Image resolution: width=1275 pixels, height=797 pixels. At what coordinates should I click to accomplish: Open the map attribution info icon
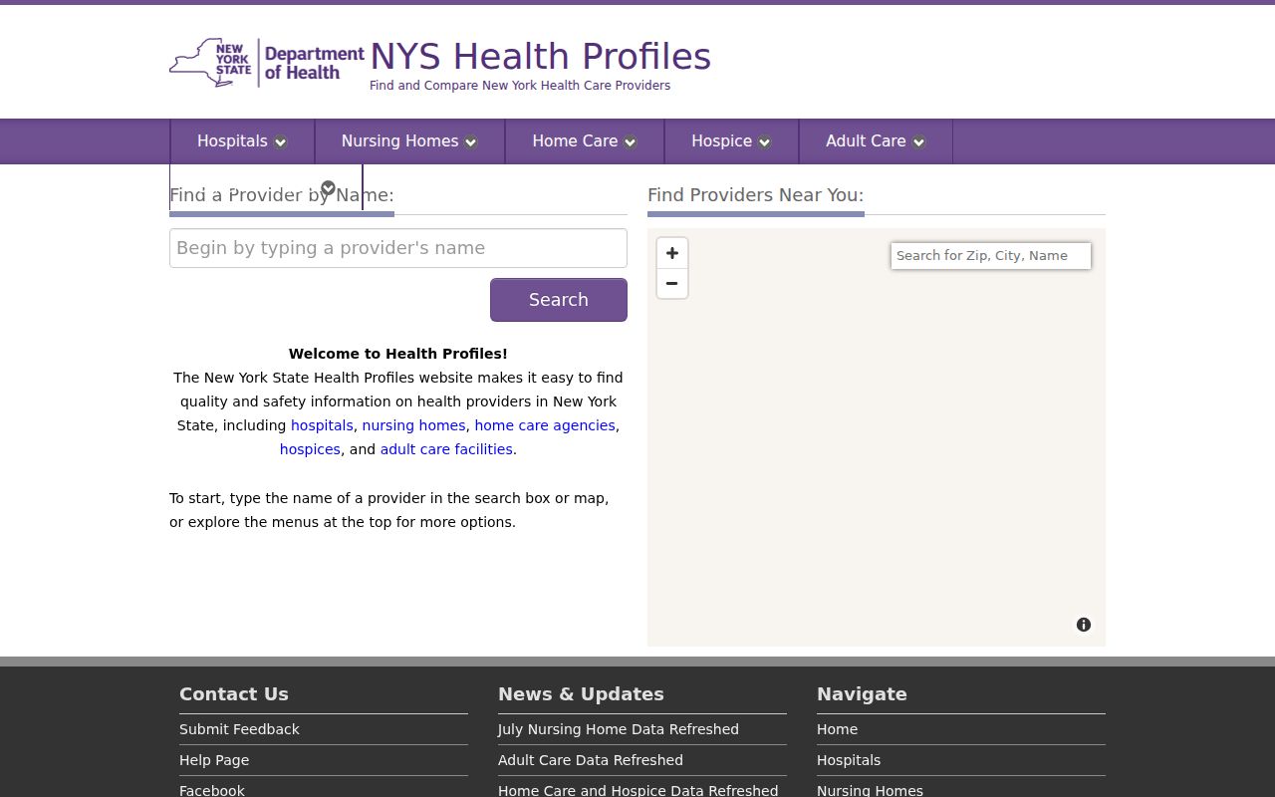click(1084, 625)
